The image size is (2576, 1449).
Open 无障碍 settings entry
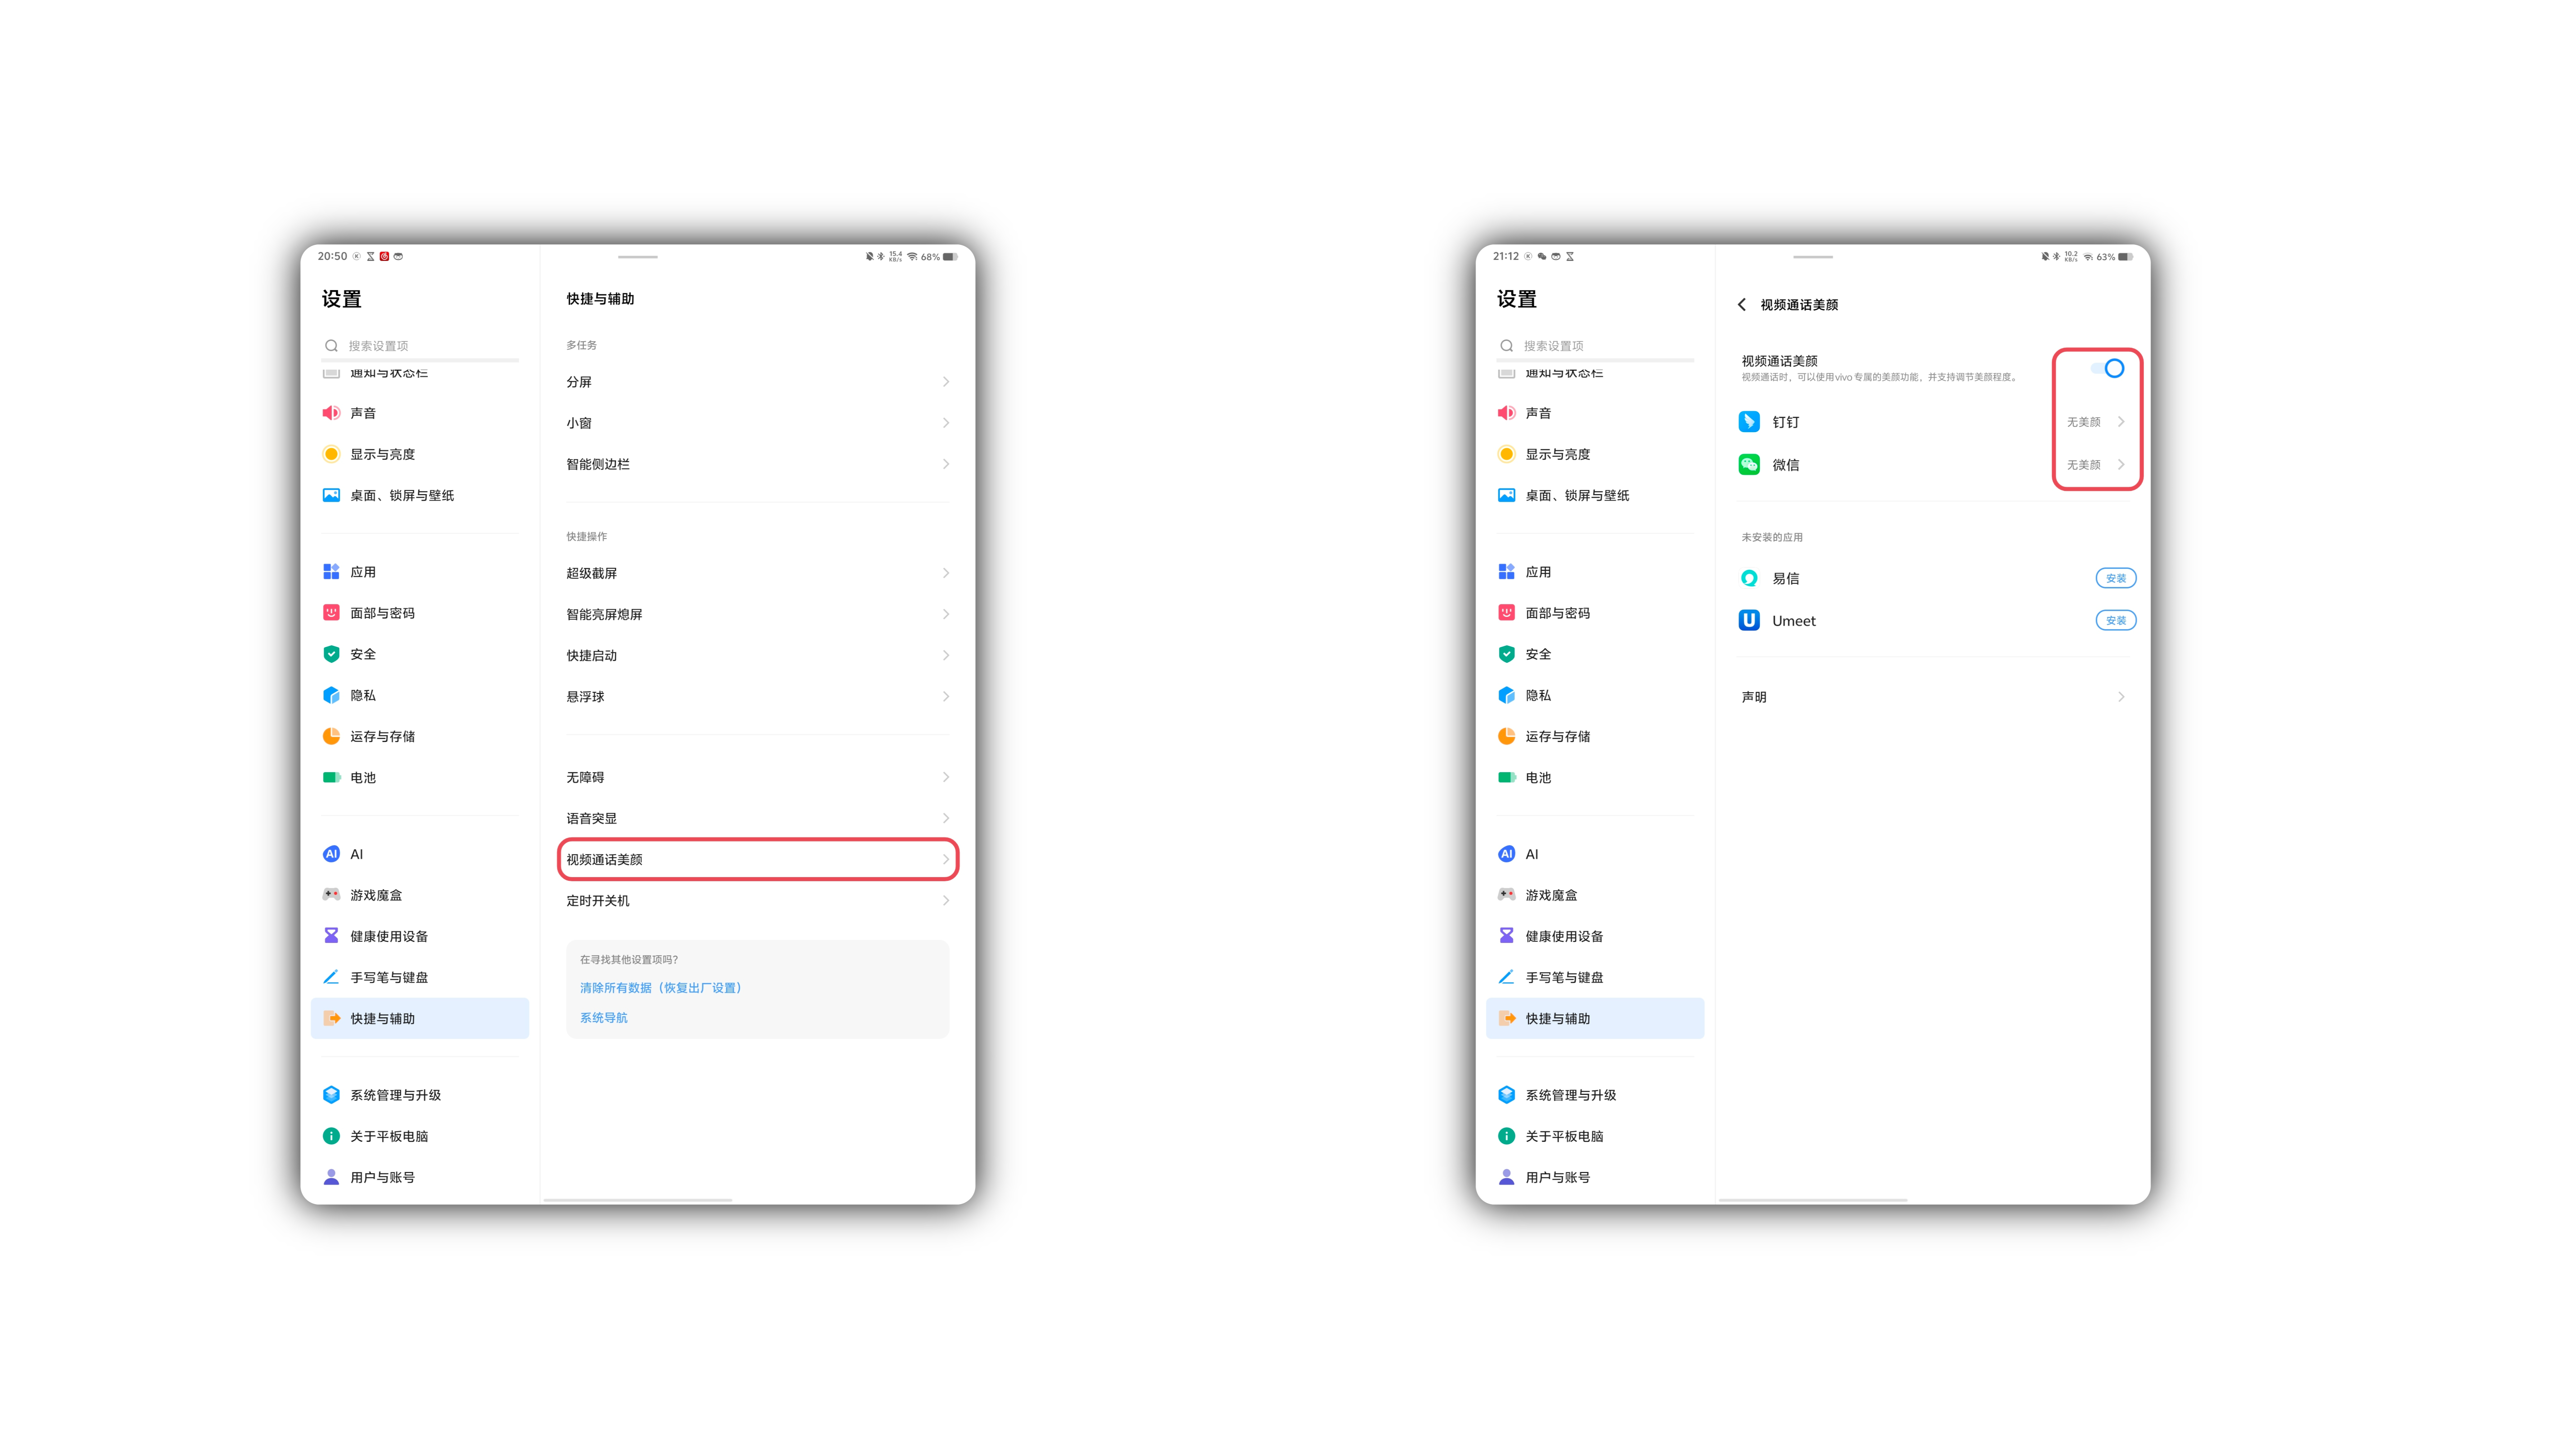click(758, 777)
